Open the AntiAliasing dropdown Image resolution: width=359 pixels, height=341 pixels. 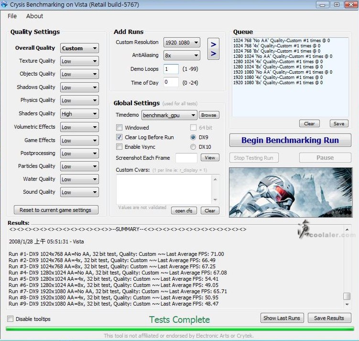pos(182,55)
